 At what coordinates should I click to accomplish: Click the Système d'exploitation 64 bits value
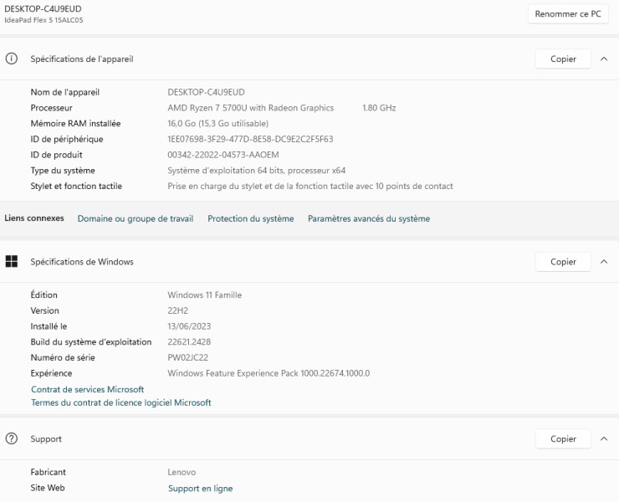(x=257, y=170)
